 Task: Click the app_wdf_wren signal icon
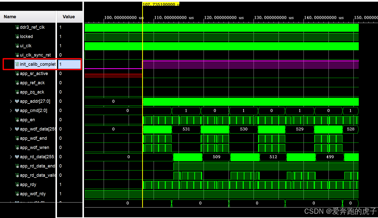pos(17,147)
